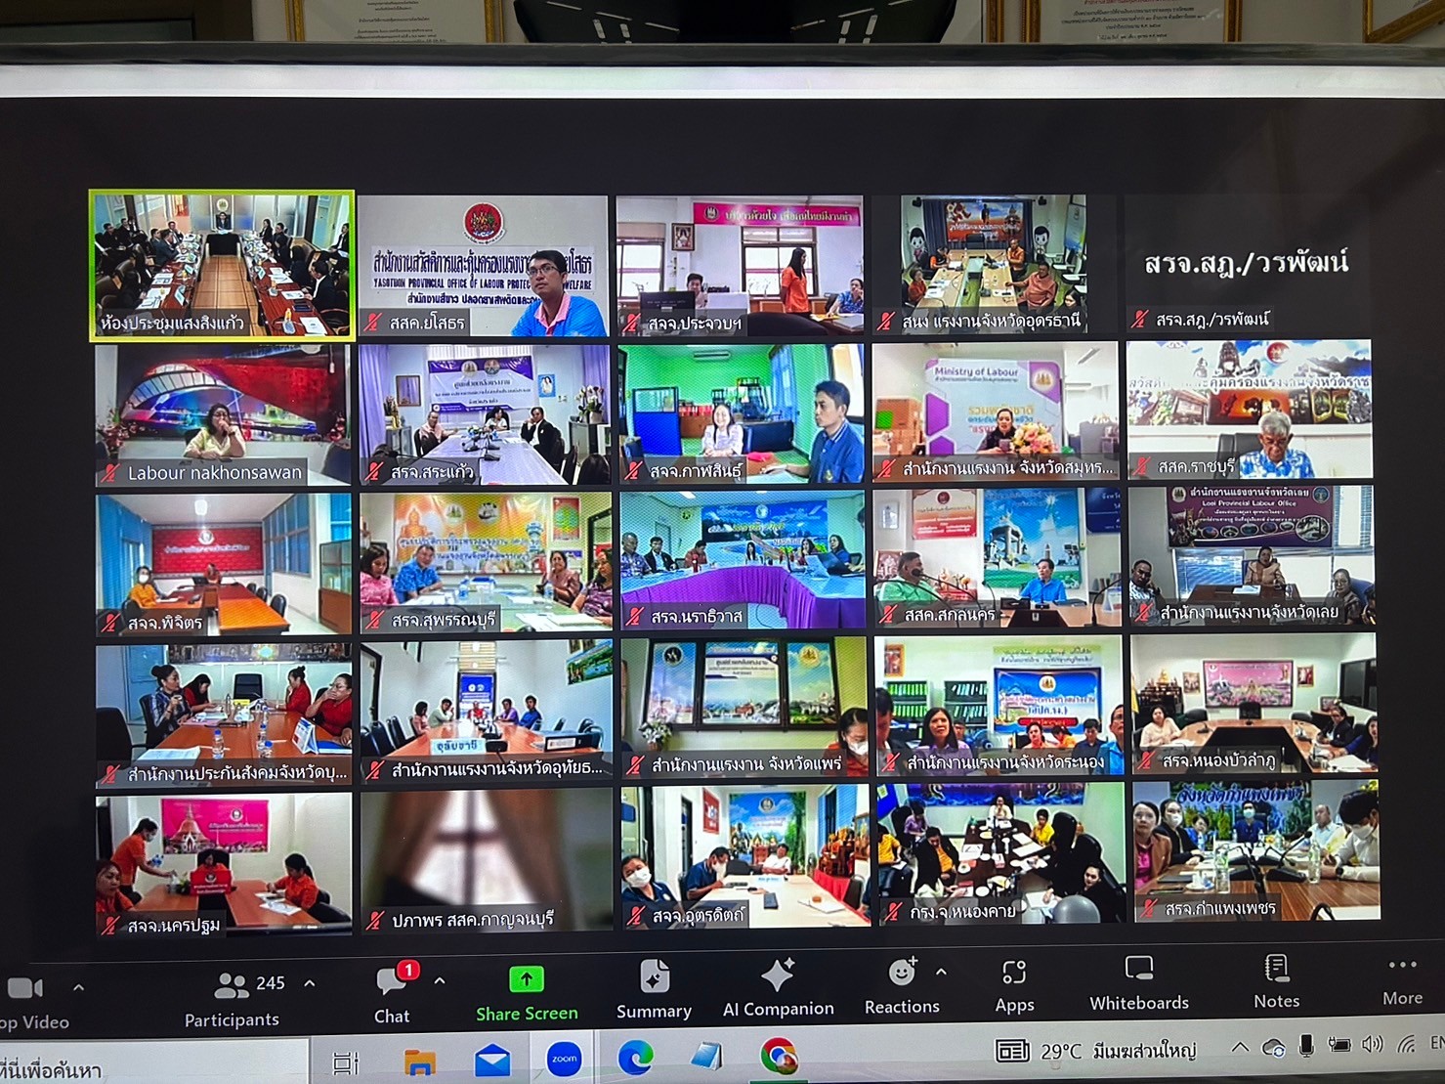
Task: Open Whiteboards
Action: (1139, 983)
